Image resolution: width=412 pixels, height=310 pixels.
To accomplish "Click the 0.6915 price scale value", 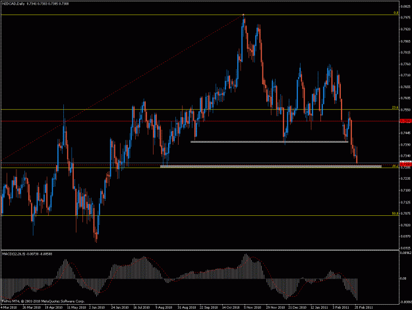I will point(405,247).
